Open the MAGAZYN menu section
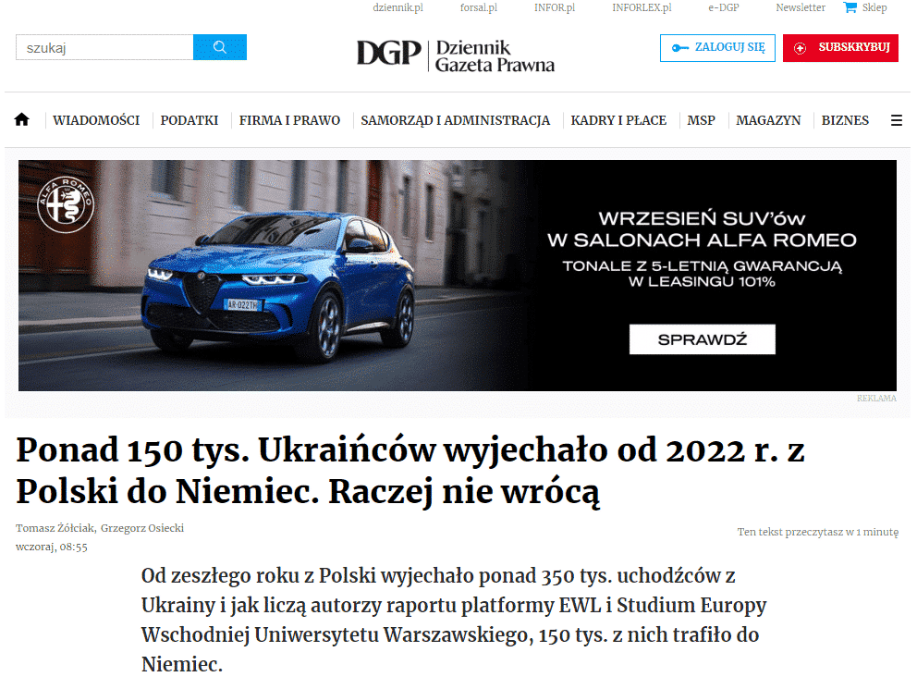 768,120
